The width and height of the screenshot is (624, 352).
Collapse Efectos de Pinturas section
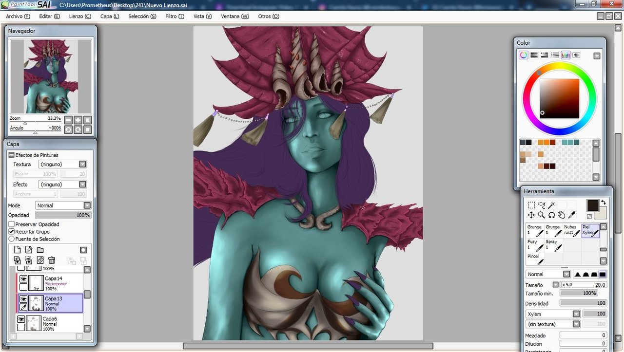pos(11,155)
